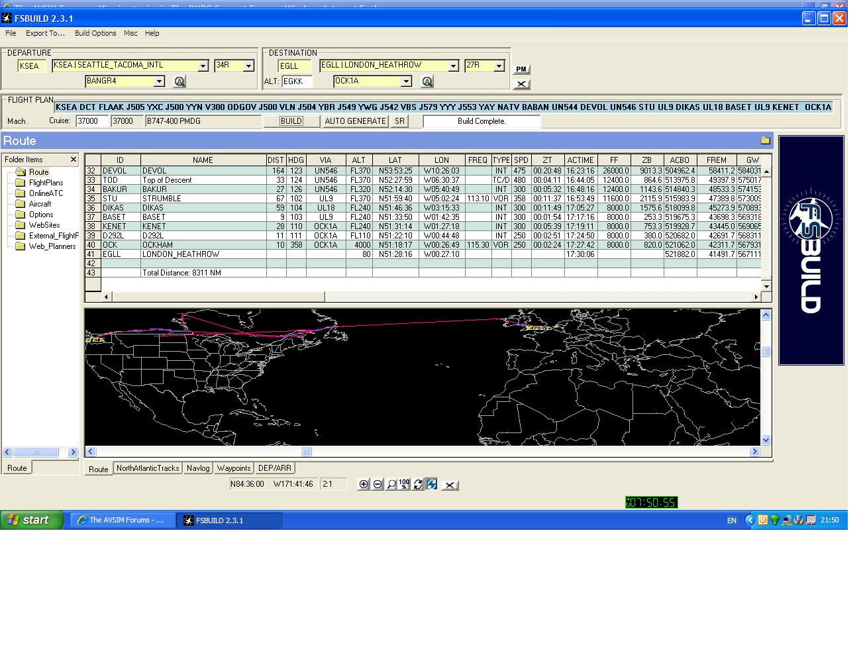Viewport: 865px width, 649px height.
Task: Click the destination ICAO field EGLL
Action: [293, 66]
